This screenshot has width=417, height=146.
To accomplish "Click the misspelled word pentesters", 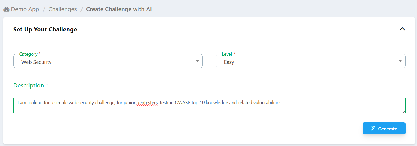I will tap(147, 103).
